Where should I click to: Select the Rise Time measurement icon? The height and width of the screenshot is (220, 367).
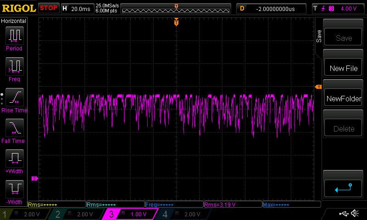coord(15,97)
